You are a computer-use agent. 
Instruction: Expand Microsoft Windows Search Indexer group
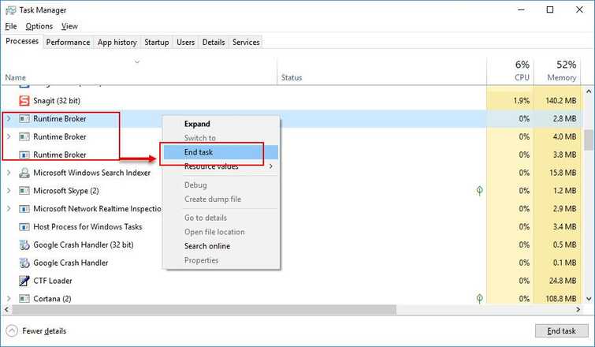(9, 173)
